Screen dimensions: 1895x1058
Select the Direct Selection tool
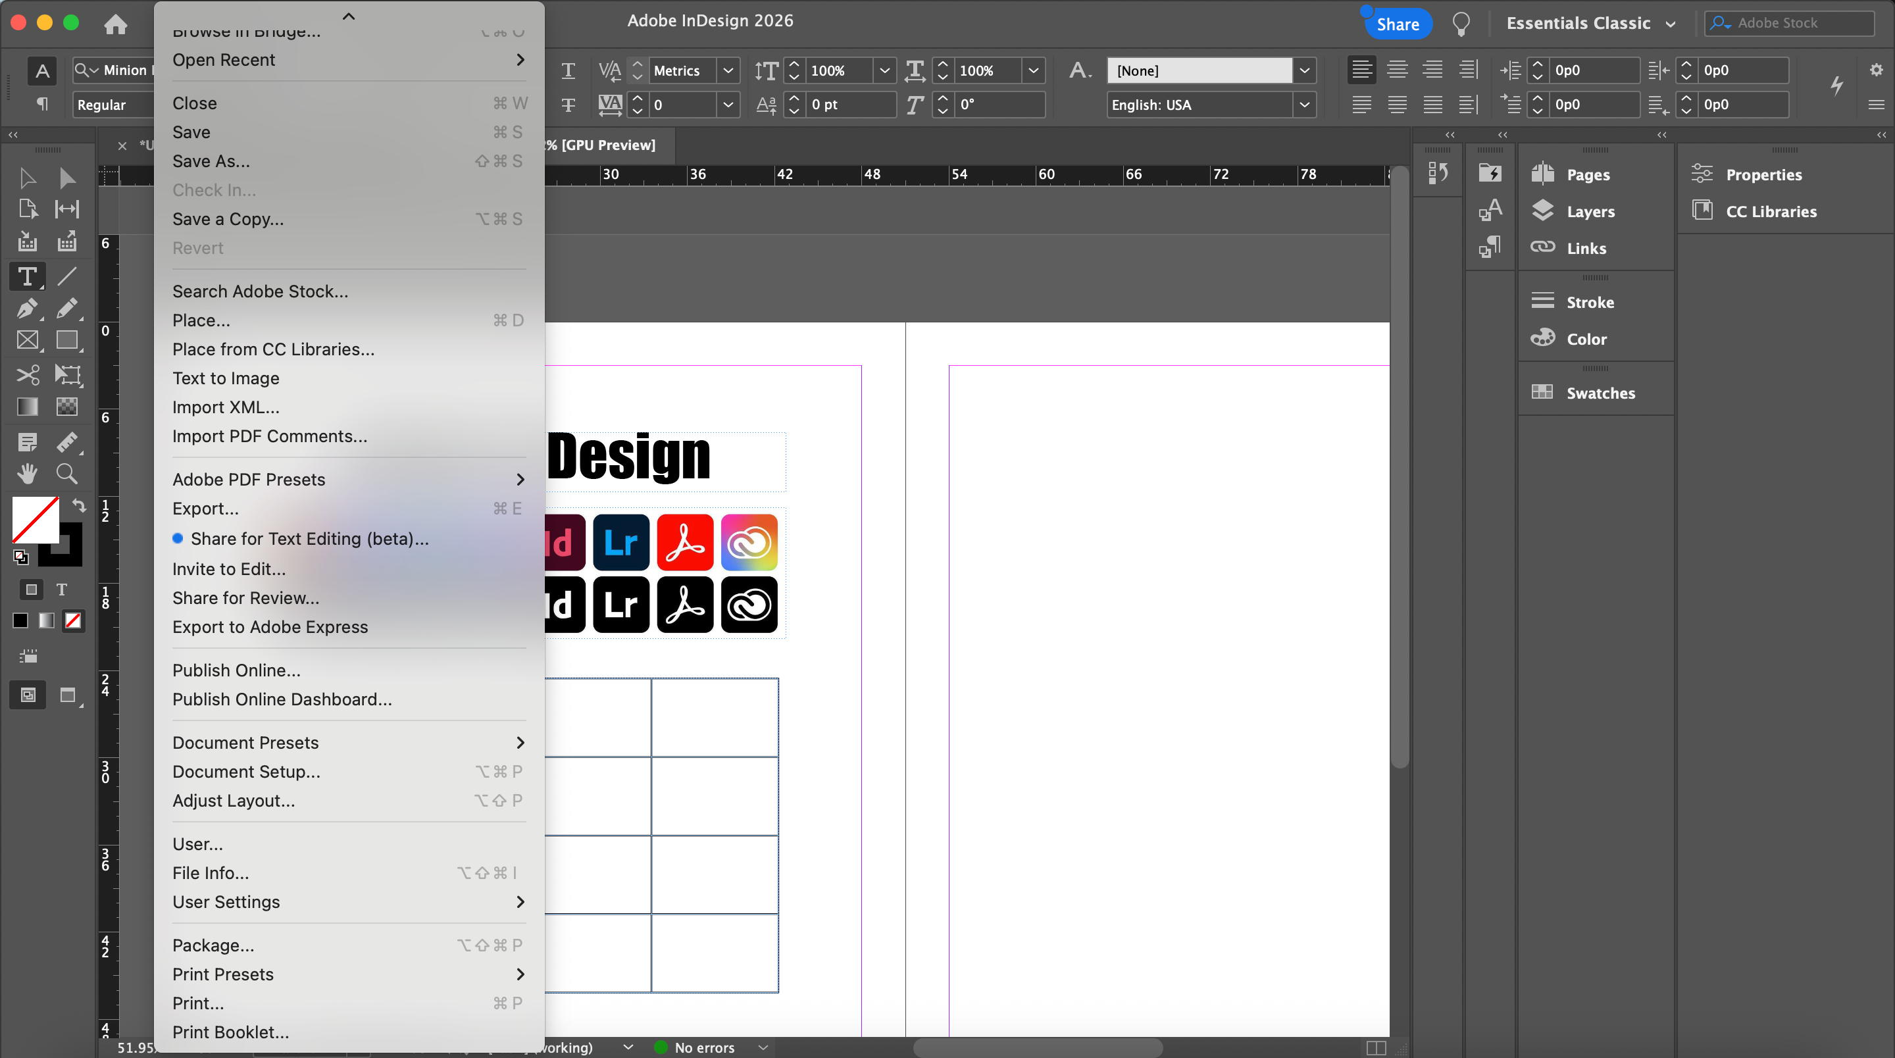pyautogui.click(x=67, y=178)
